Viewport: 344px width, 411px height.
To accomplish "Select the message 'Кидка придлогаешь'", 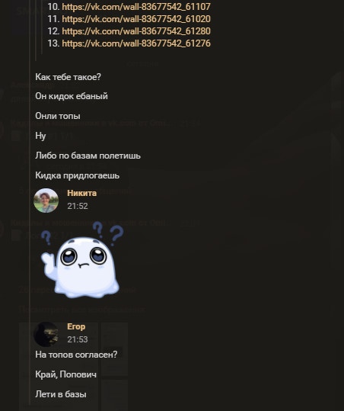I will [78, 175].
